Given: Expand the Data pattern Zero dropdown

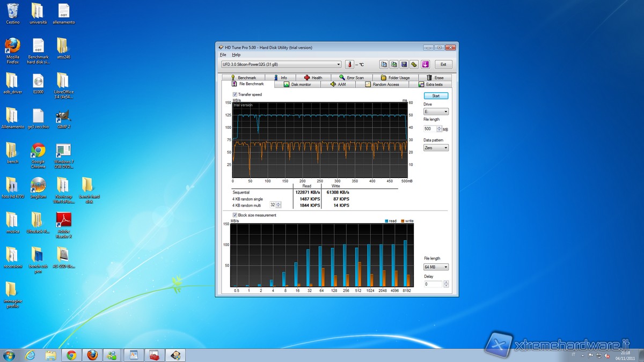Looking at the screenshot, I should 436,147.
